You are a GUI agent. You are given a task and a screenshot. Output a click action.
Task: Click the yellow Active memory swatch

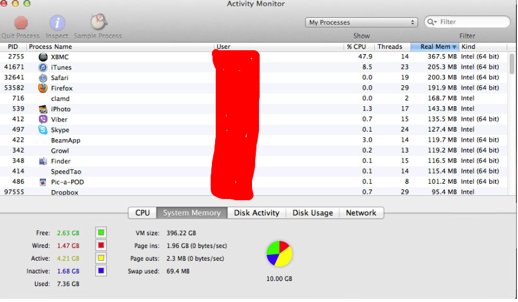pyautogui.click(x=101, y=257)
